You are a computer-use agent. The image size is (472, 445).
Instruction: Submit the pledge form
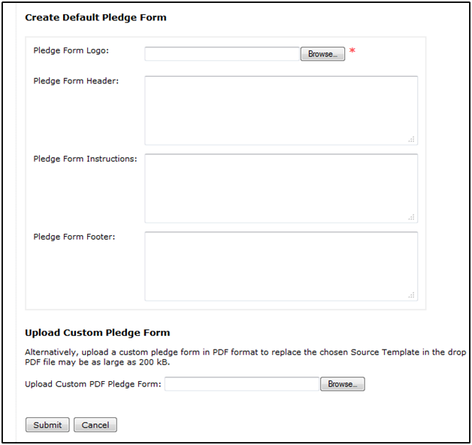(x=47, y=425)
